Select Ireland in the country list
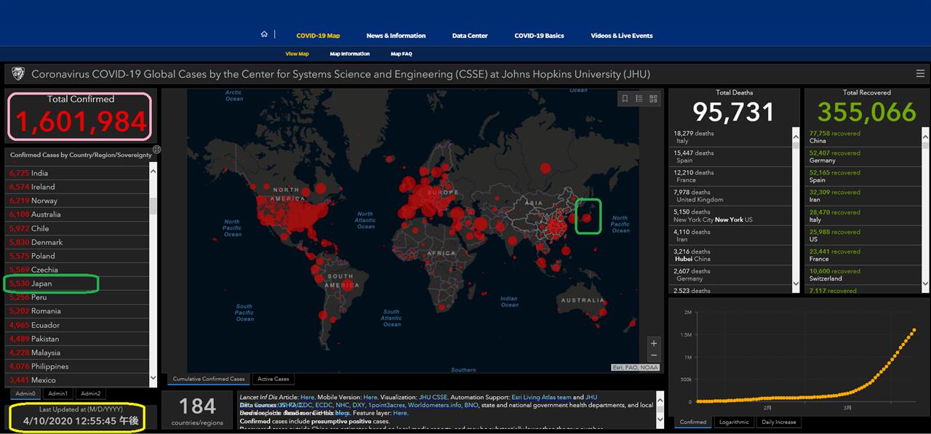Viewport: 931px width, 434px height. (77, 187)
